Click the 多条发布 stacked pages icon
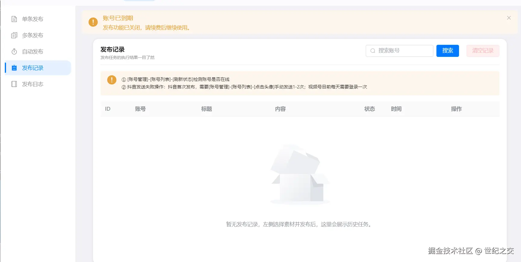 [x=14, y=35]
